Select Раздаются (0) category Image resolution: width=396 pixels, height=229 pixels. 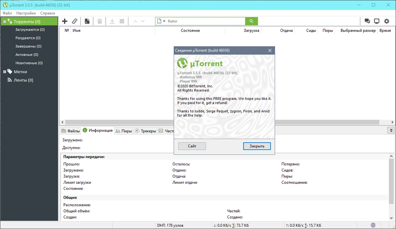(28, 38)
